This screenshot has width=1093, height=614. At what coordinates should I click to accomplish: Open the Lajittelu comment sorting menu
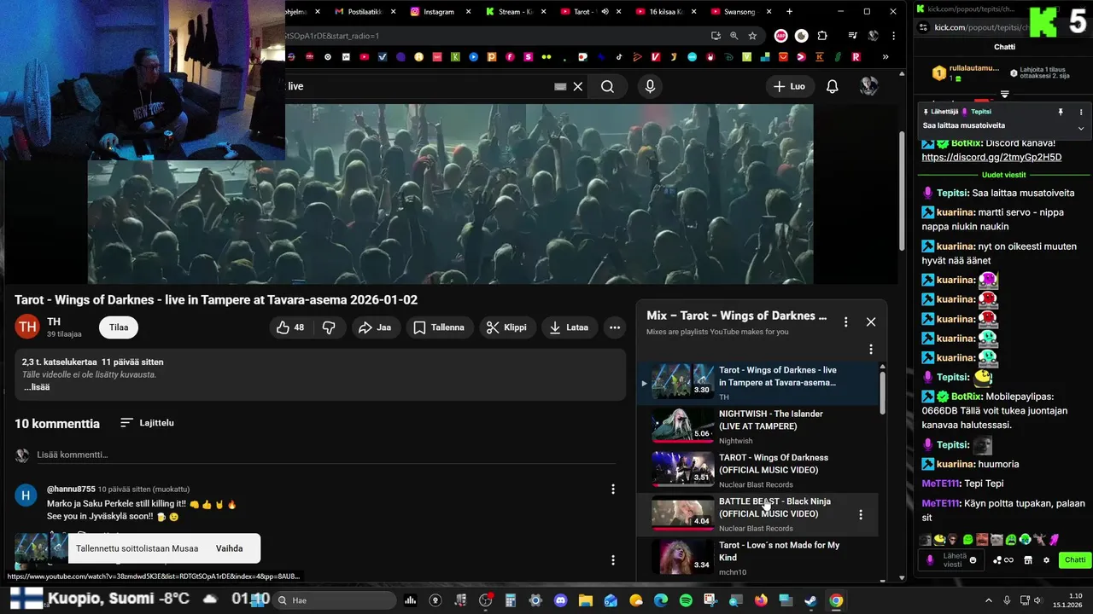pyautogui.click(x=147, y=423)
